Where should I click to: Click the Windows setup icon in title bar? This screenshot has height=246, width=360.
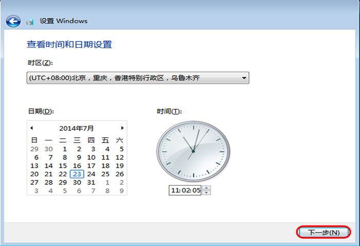(x=30, y=22)
